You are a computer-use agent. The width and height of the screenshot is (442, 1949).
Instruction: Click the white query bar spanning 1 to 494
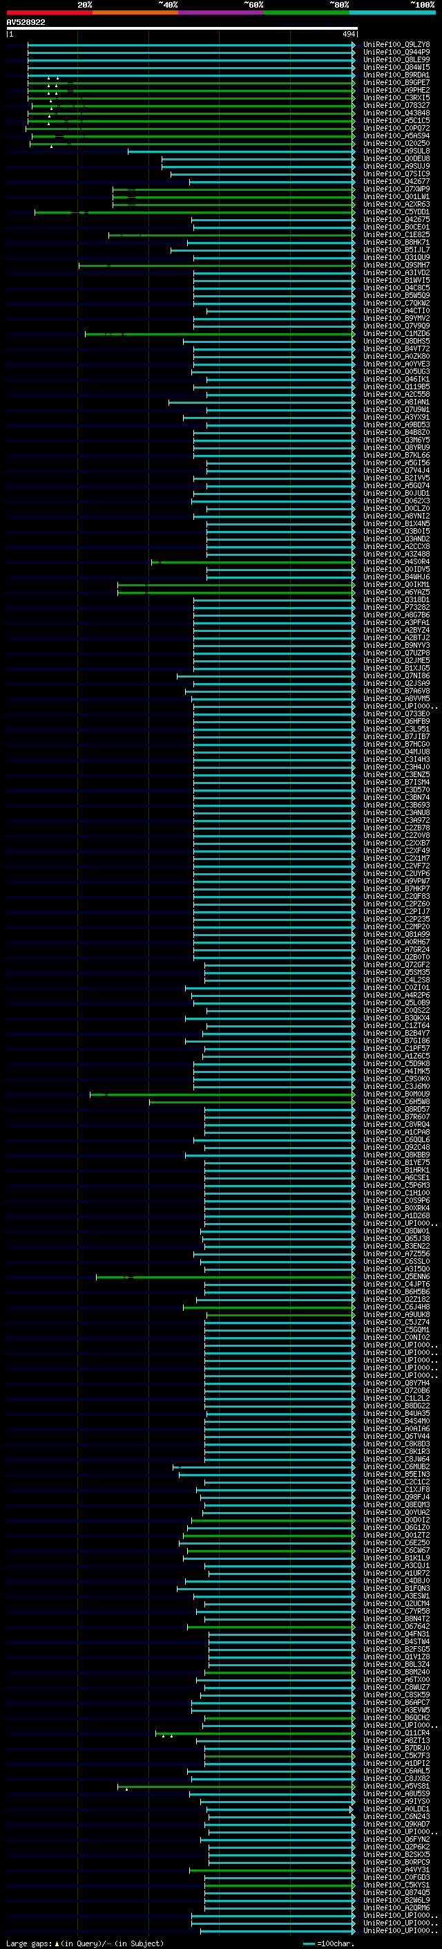pyautogui.click(x=182, y=29)
